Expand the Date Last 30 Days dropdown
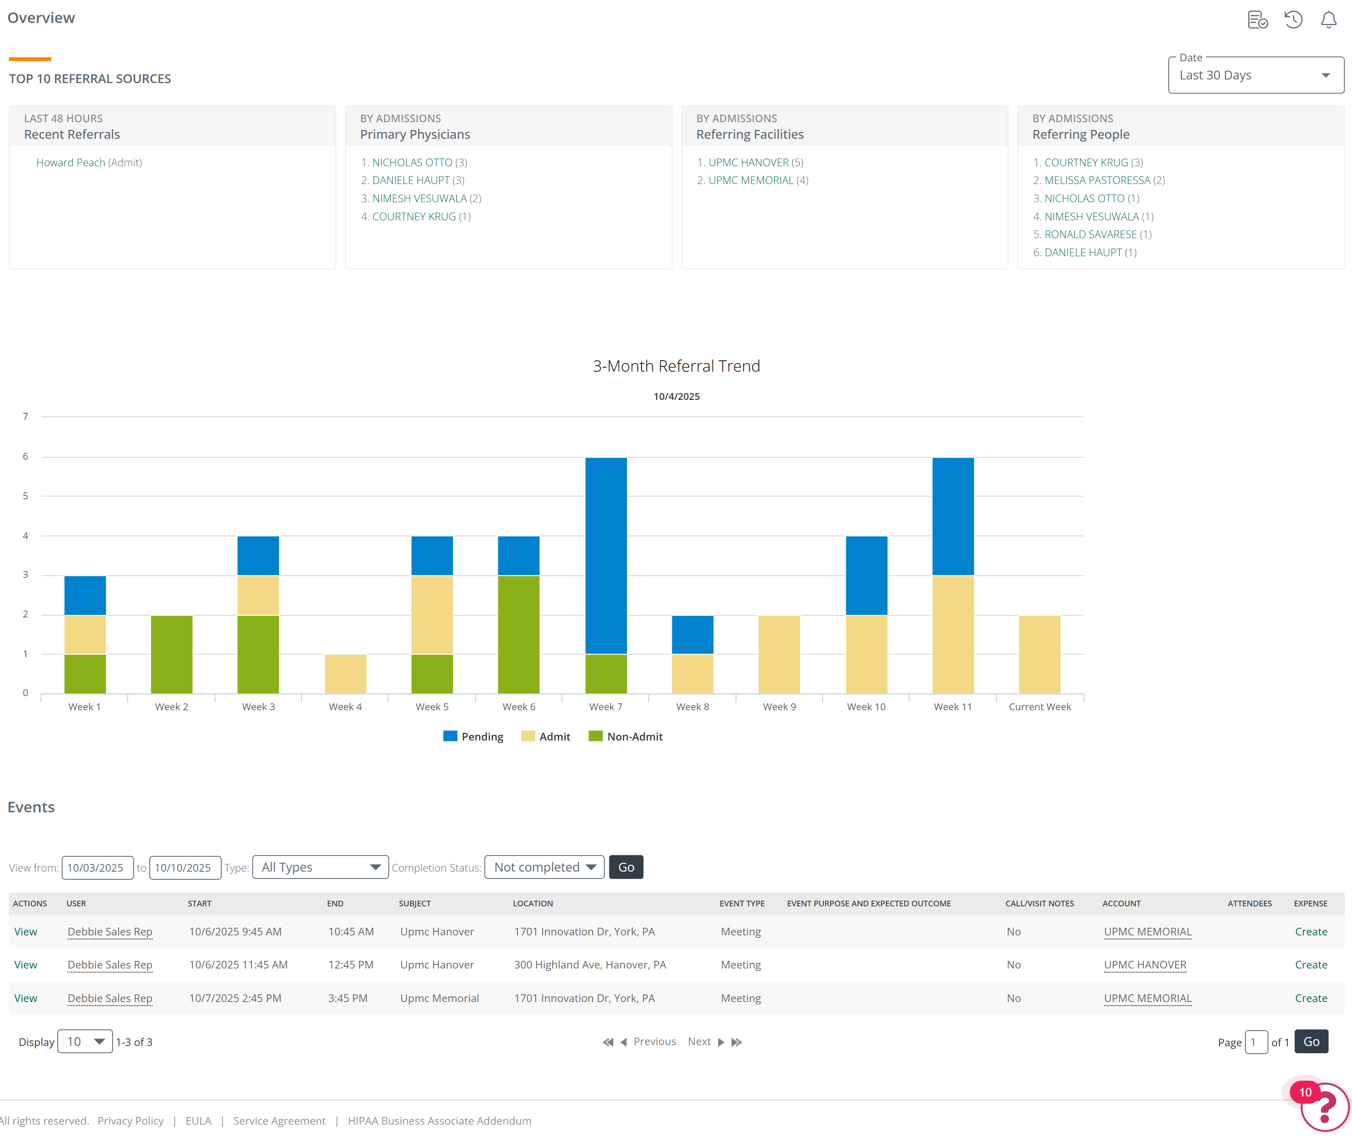 pos(1256,75)
